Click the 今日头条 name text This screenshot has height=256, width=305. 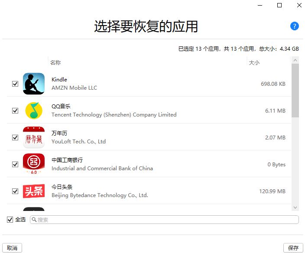coord(62,187)
